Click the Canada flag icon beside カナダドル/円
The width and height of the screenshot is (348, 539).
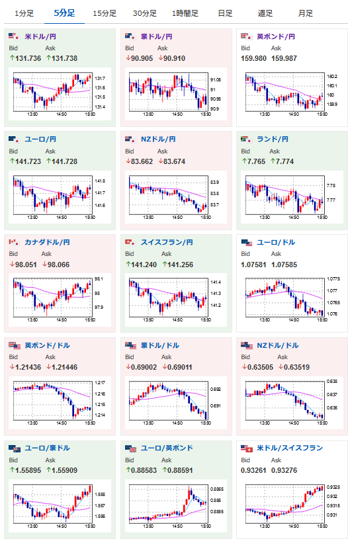14,242
